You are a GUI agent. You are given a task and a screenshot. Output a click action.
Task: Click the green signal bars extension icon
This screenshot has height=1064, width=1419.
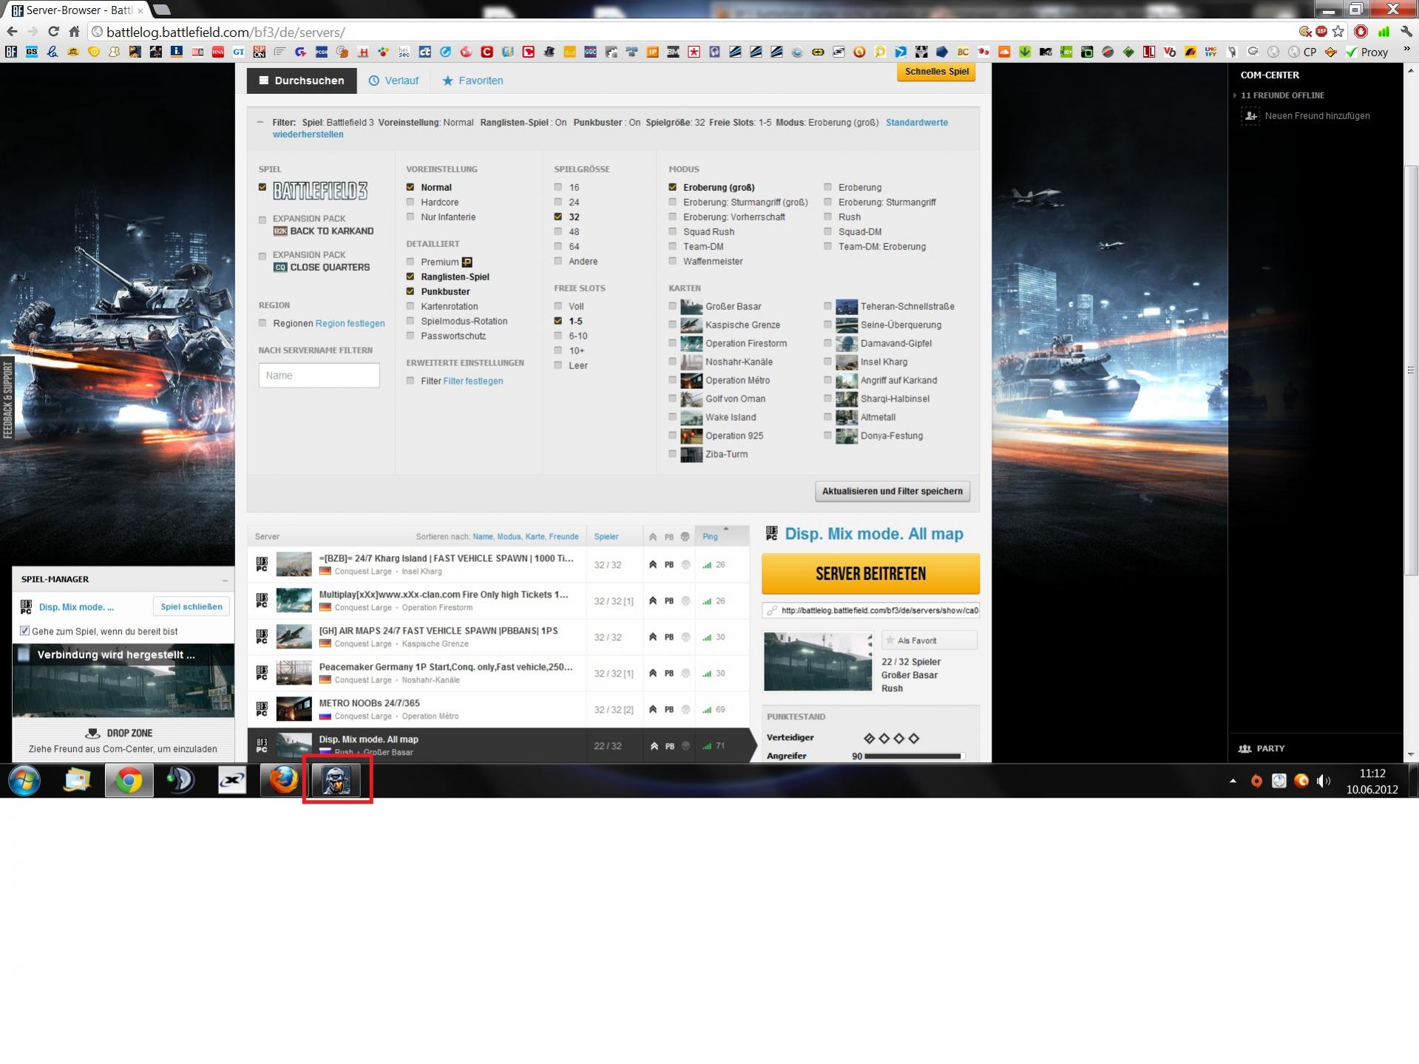tap(1384, 32)
